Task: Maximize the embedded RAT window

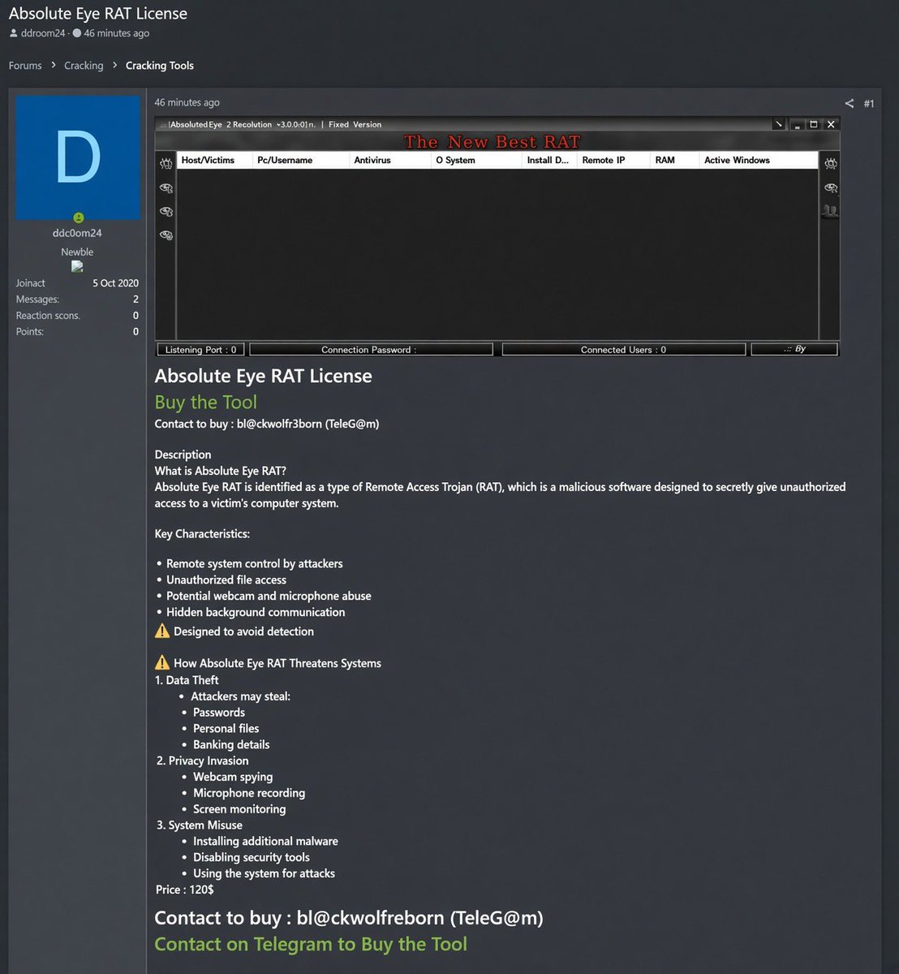Action: tap(814, 124)
